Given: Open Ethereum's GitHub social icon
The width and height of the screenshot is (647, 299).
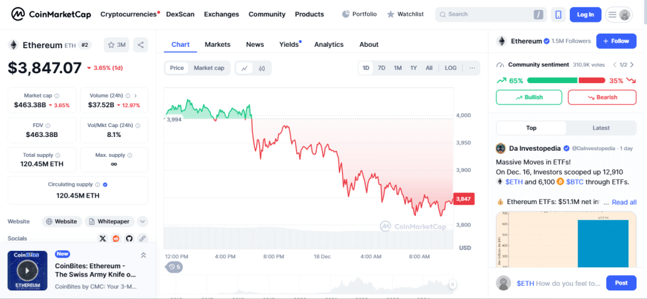Looking at the screenshot, I should tap(129, 238).
